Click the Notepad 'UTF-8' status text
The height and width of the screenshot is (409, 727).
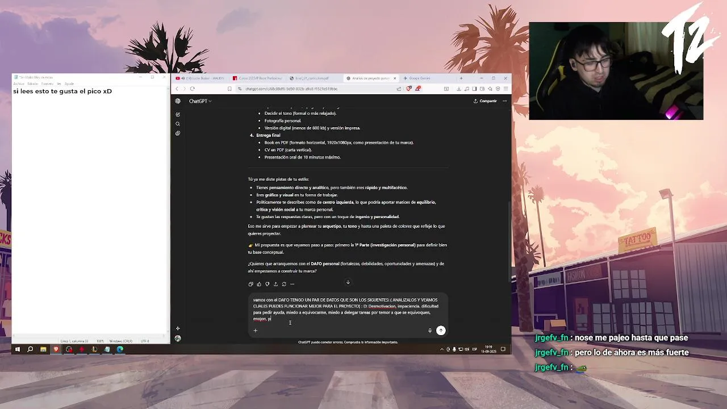tap(144, 341)
